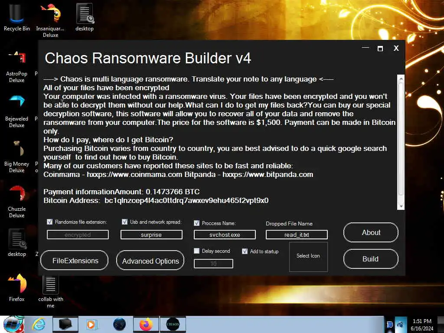This screenshot has height=333, width=444.
Task: Click the Select Icon box
Action: 308,257
